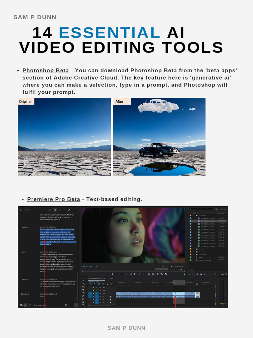Image resolution: width=253 pixels, height=338 pixels.
Task: Expand the 02 B-roll bin
Action: (194, 249)
